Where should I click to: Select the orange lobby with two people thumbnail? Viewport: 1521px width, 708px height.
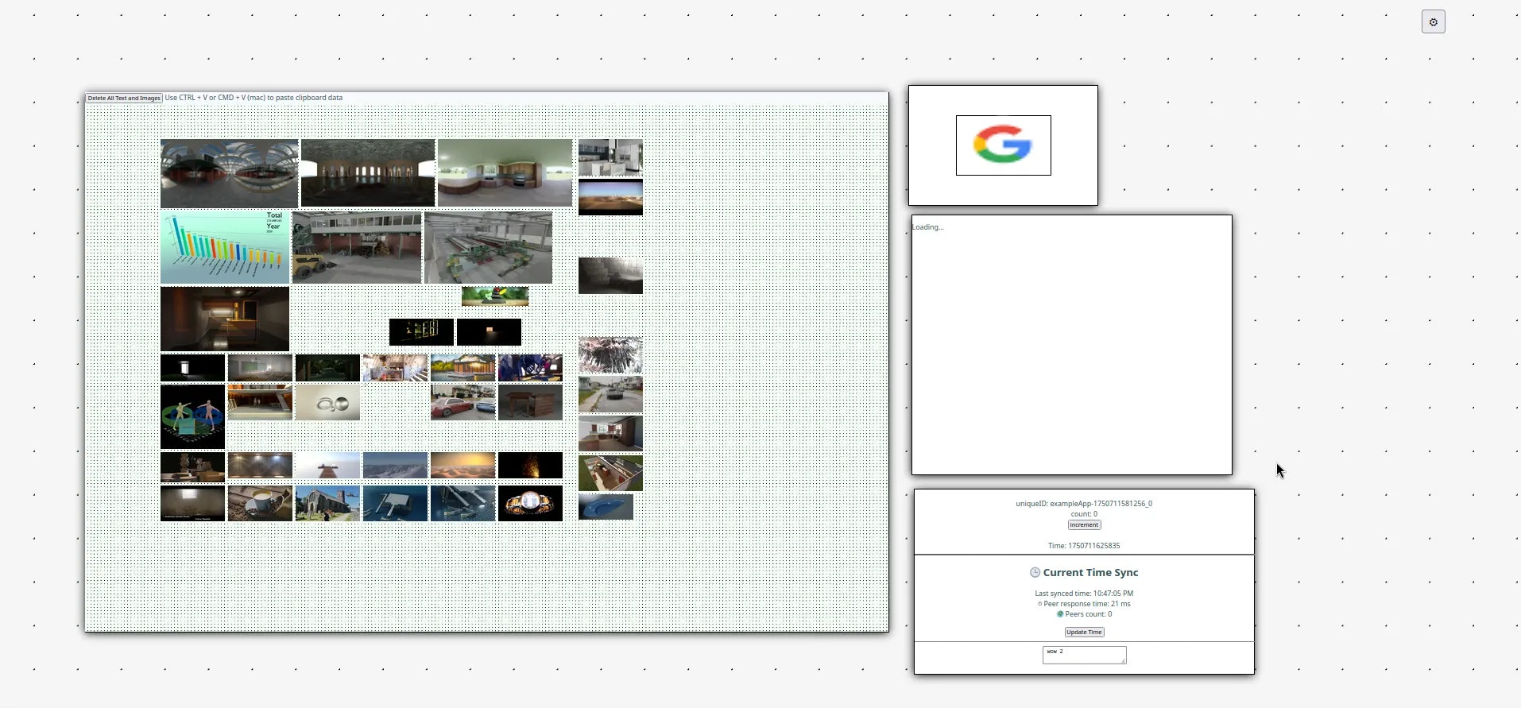tap(260, 402)
